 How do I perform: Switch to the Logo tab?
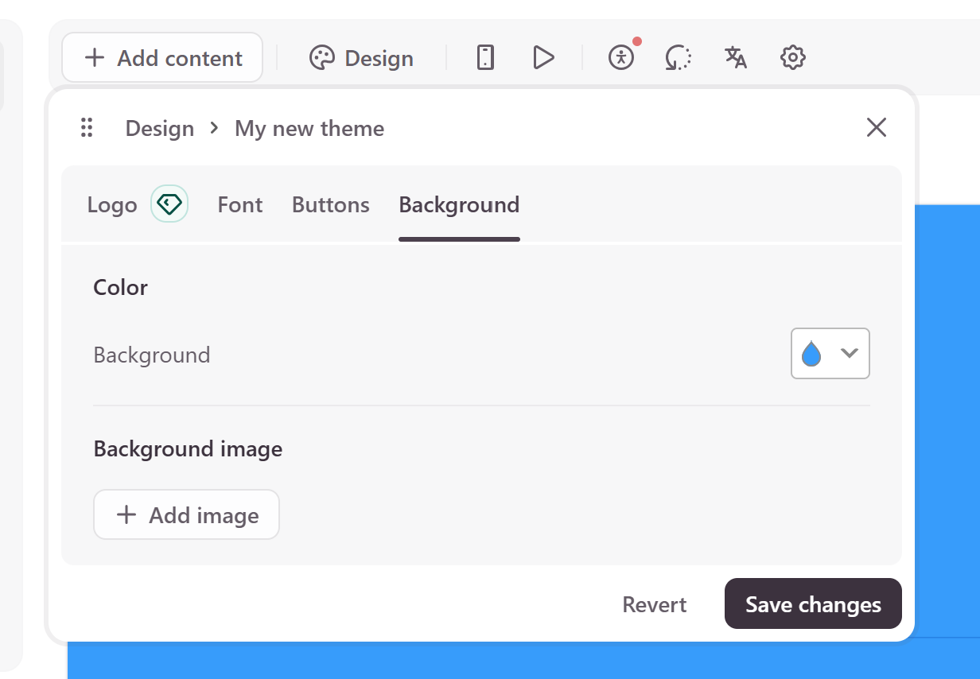[x=112, y=204]
